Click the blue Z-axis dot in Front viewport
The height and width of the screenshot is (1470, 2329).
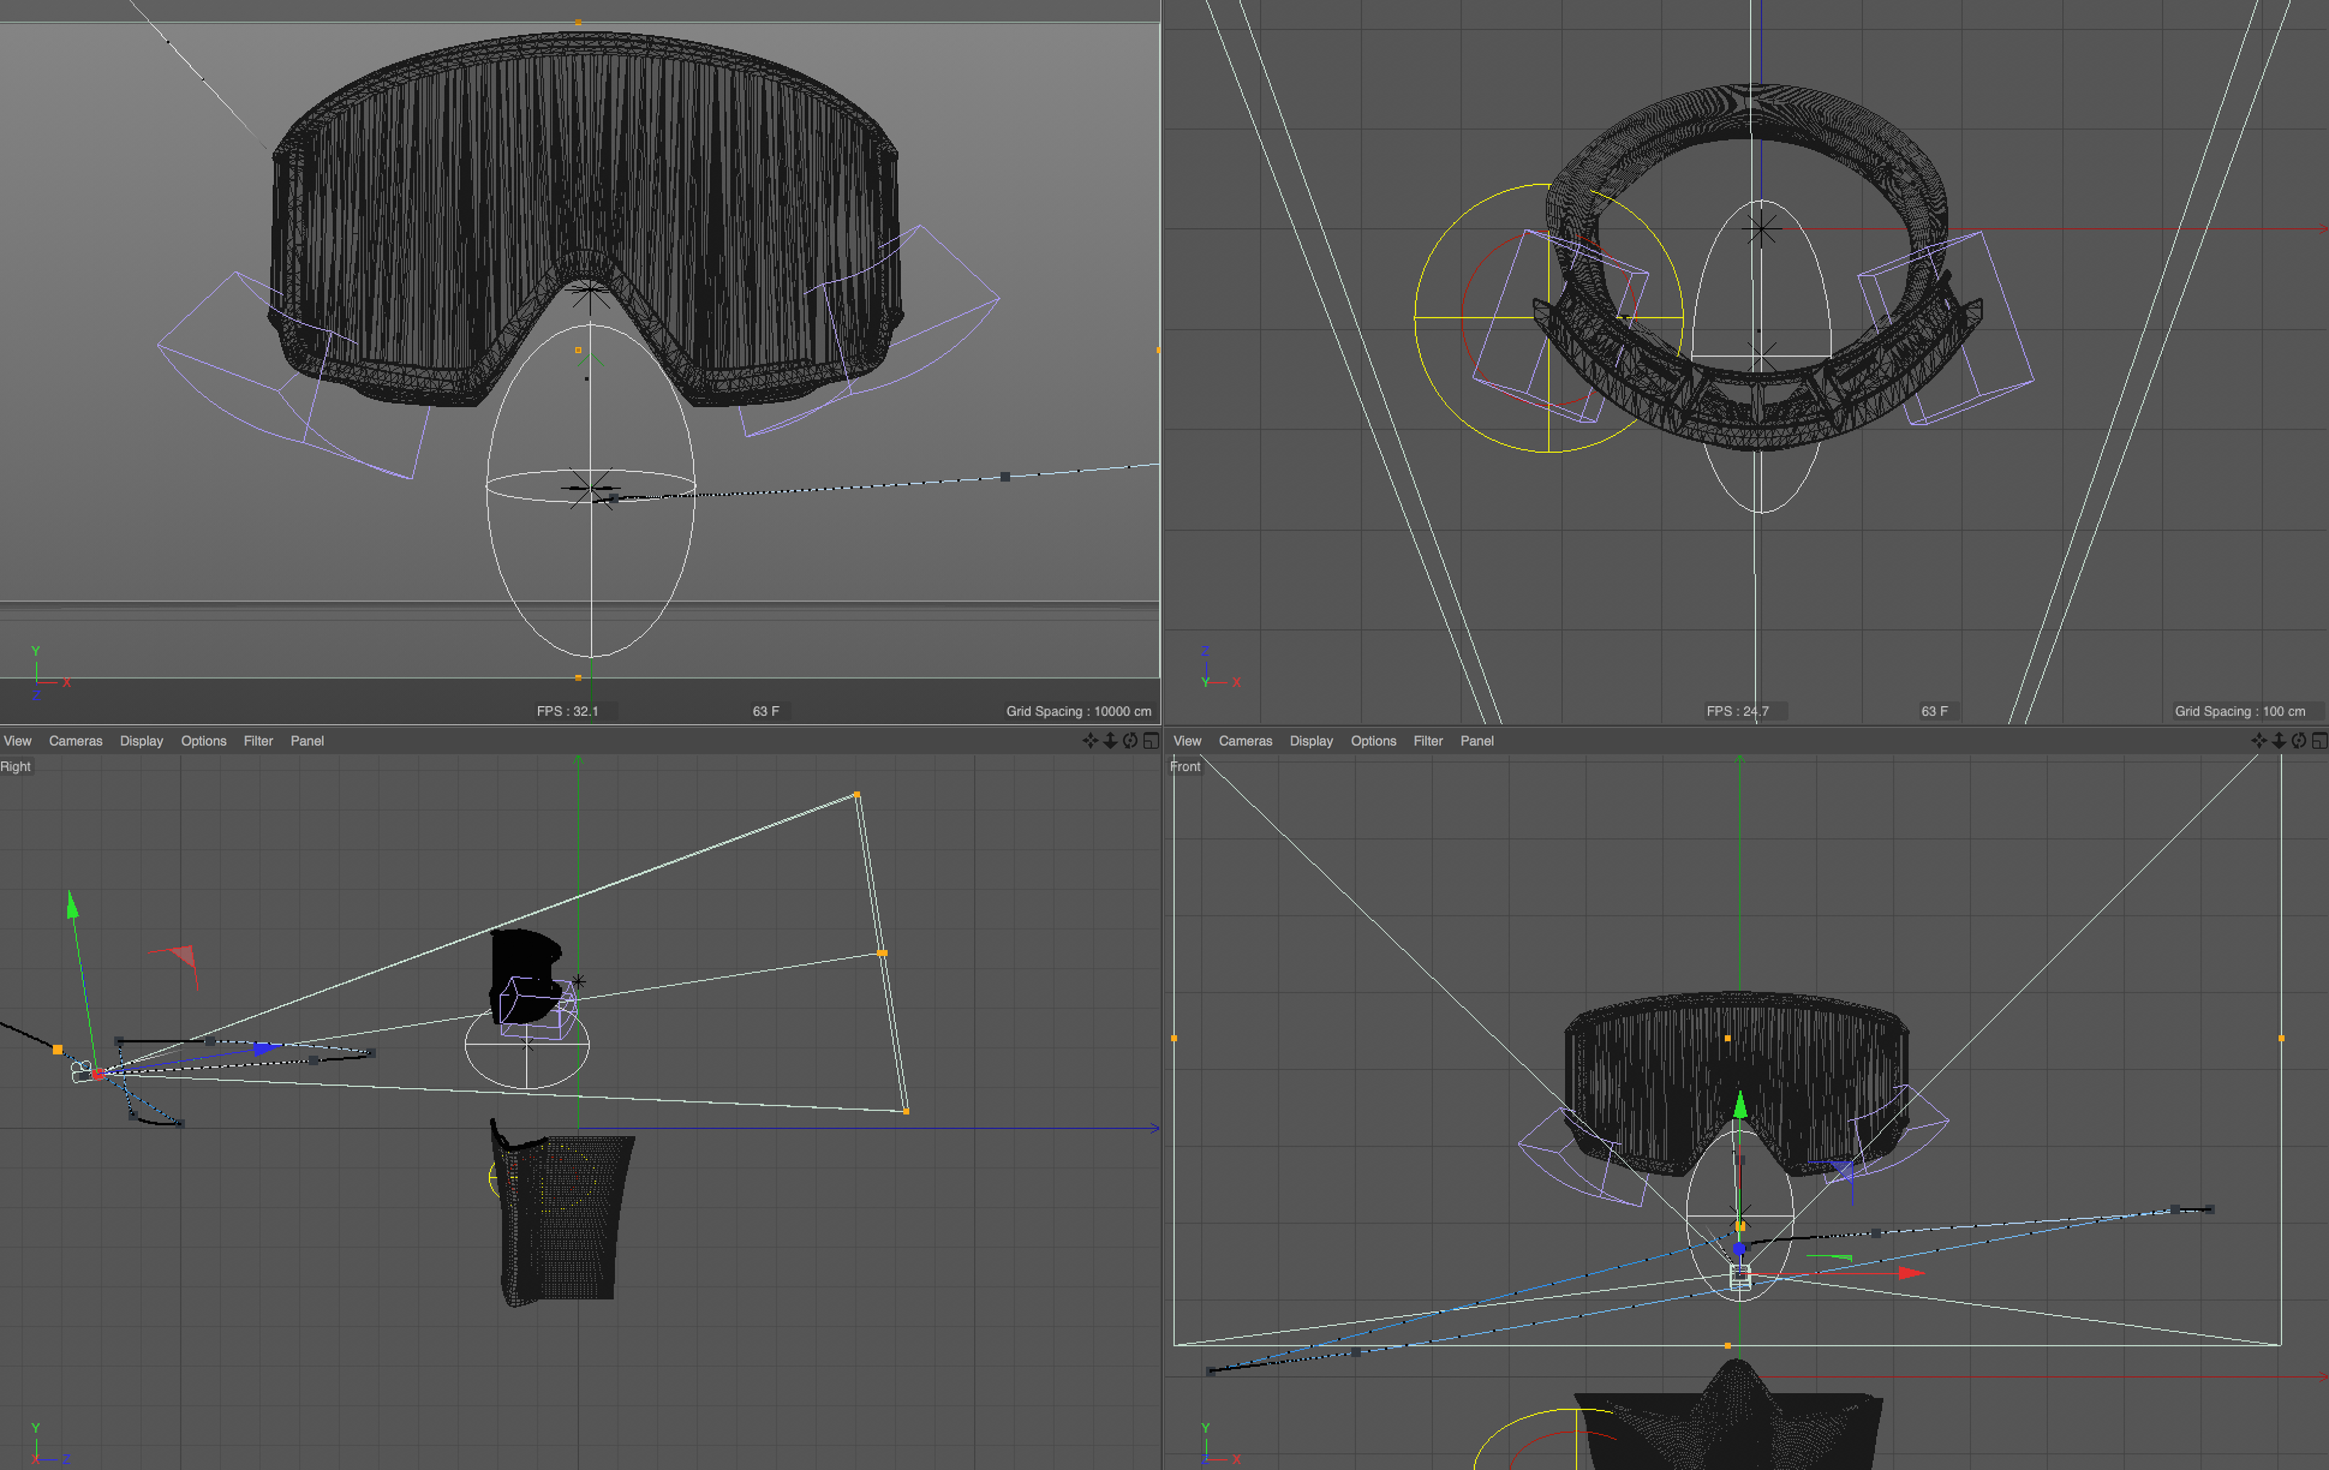coord(1739,1249)
